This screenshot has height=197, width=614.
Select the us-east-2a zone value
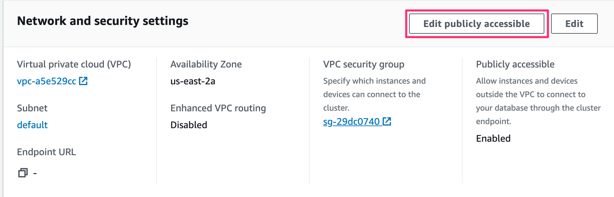193,81
